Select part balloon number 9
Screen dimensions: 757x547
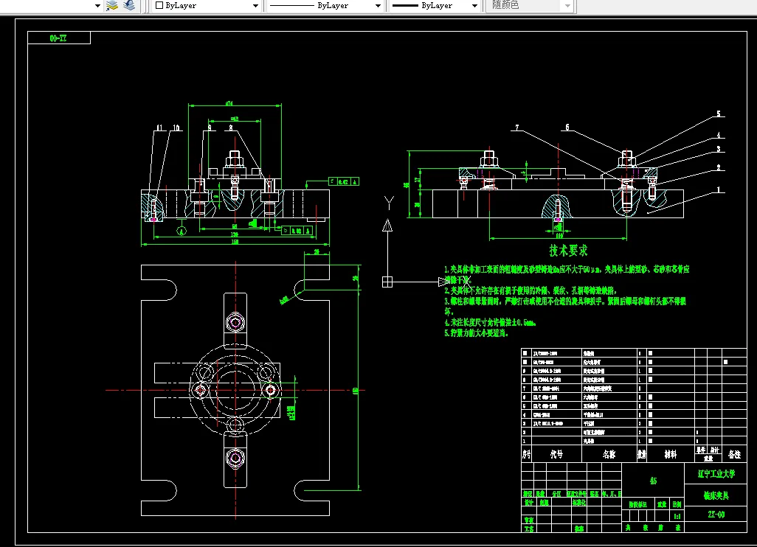(x=210, y=128)
